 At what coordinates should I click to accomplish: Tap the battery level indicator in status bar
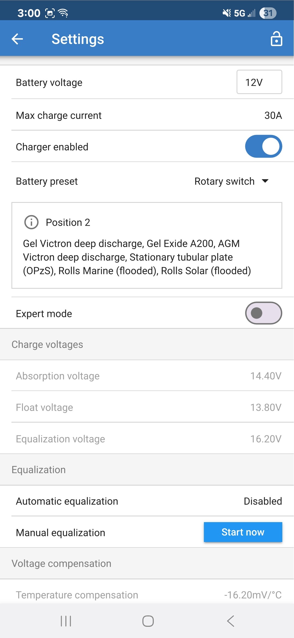[x=268, y=13]
